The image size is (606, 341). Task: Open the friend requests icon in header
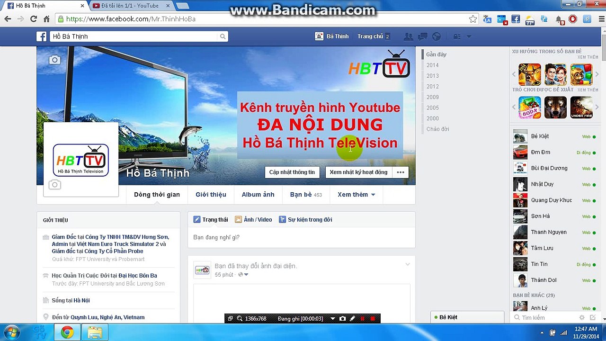coord(408,36)
